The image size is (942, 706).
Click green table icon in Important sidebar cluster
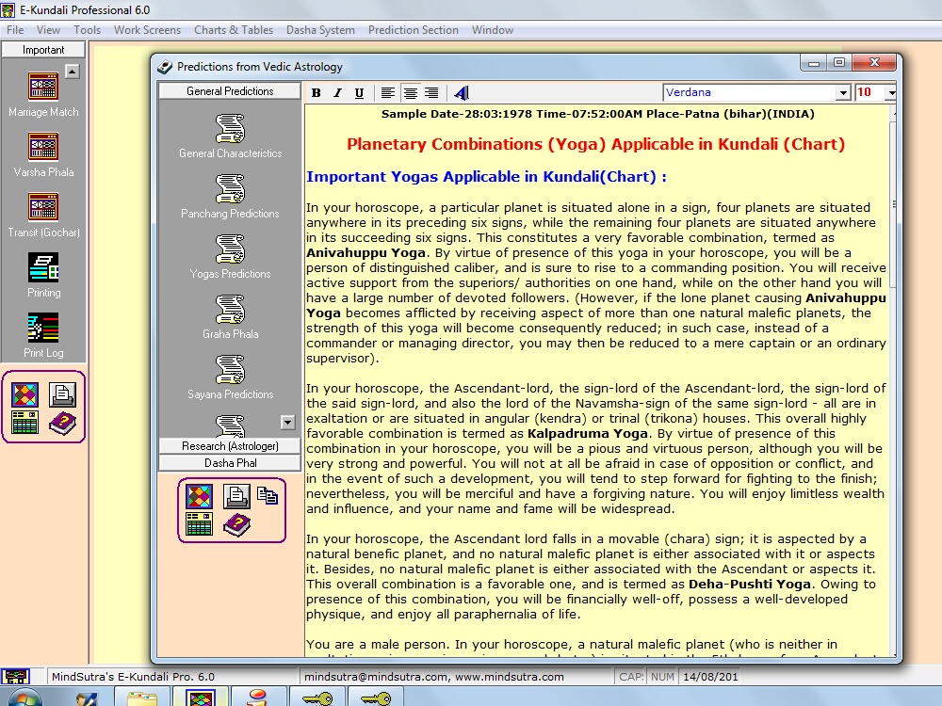tap(24, 423)
